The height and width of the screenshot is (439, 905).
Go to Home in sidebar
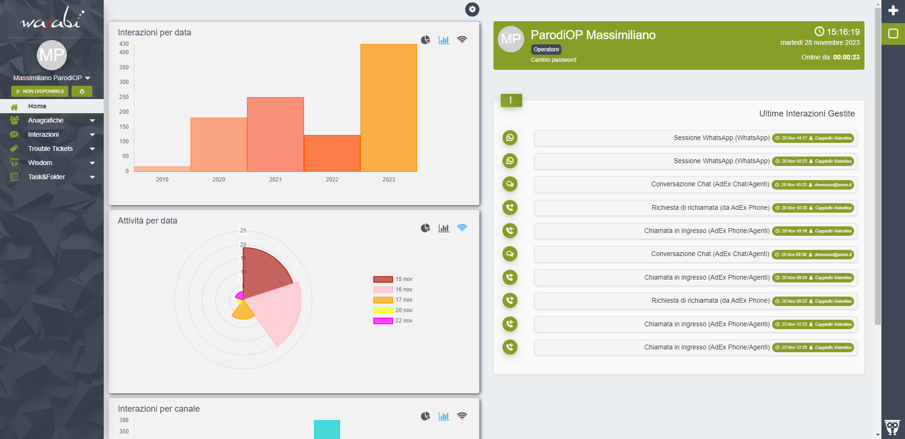pos(37,106)
